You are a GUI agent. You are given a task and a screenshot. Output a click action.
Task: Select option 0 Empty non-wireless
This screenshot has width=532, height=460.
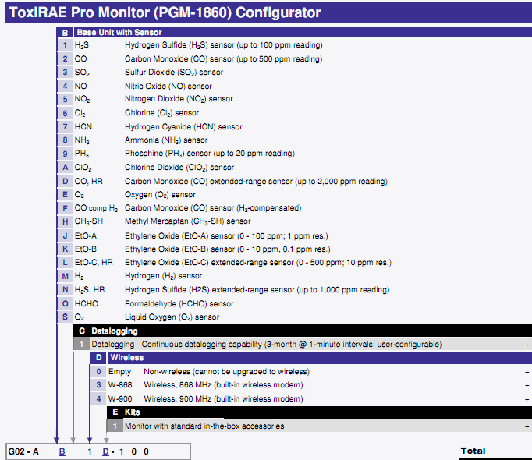tap(99, 372)
